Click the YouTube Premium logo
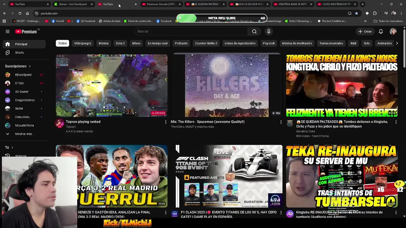 [26, 31]
